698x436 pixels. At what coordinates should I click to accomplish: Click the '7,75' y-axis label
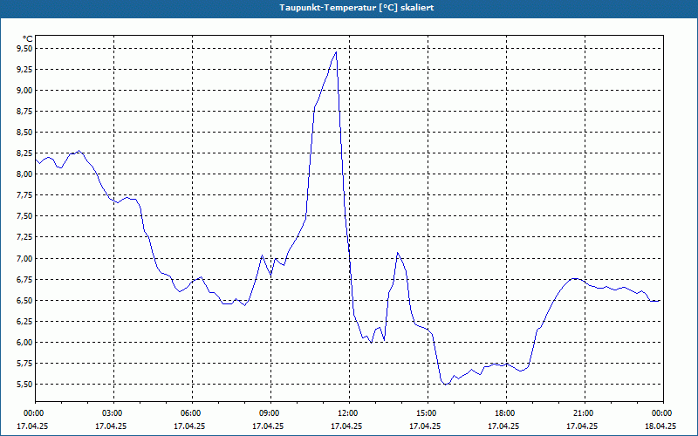[24, 195]
